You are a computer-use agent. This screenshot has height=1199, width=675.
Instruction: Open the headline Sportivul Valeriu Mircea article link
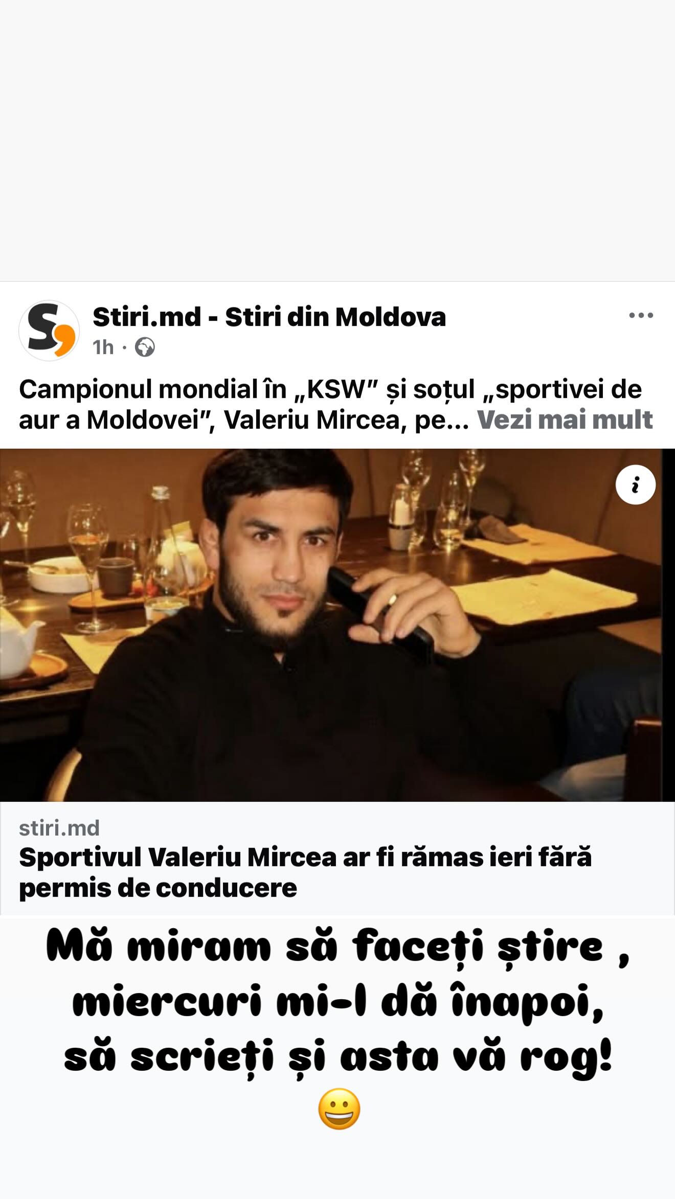tap(305, 872)
